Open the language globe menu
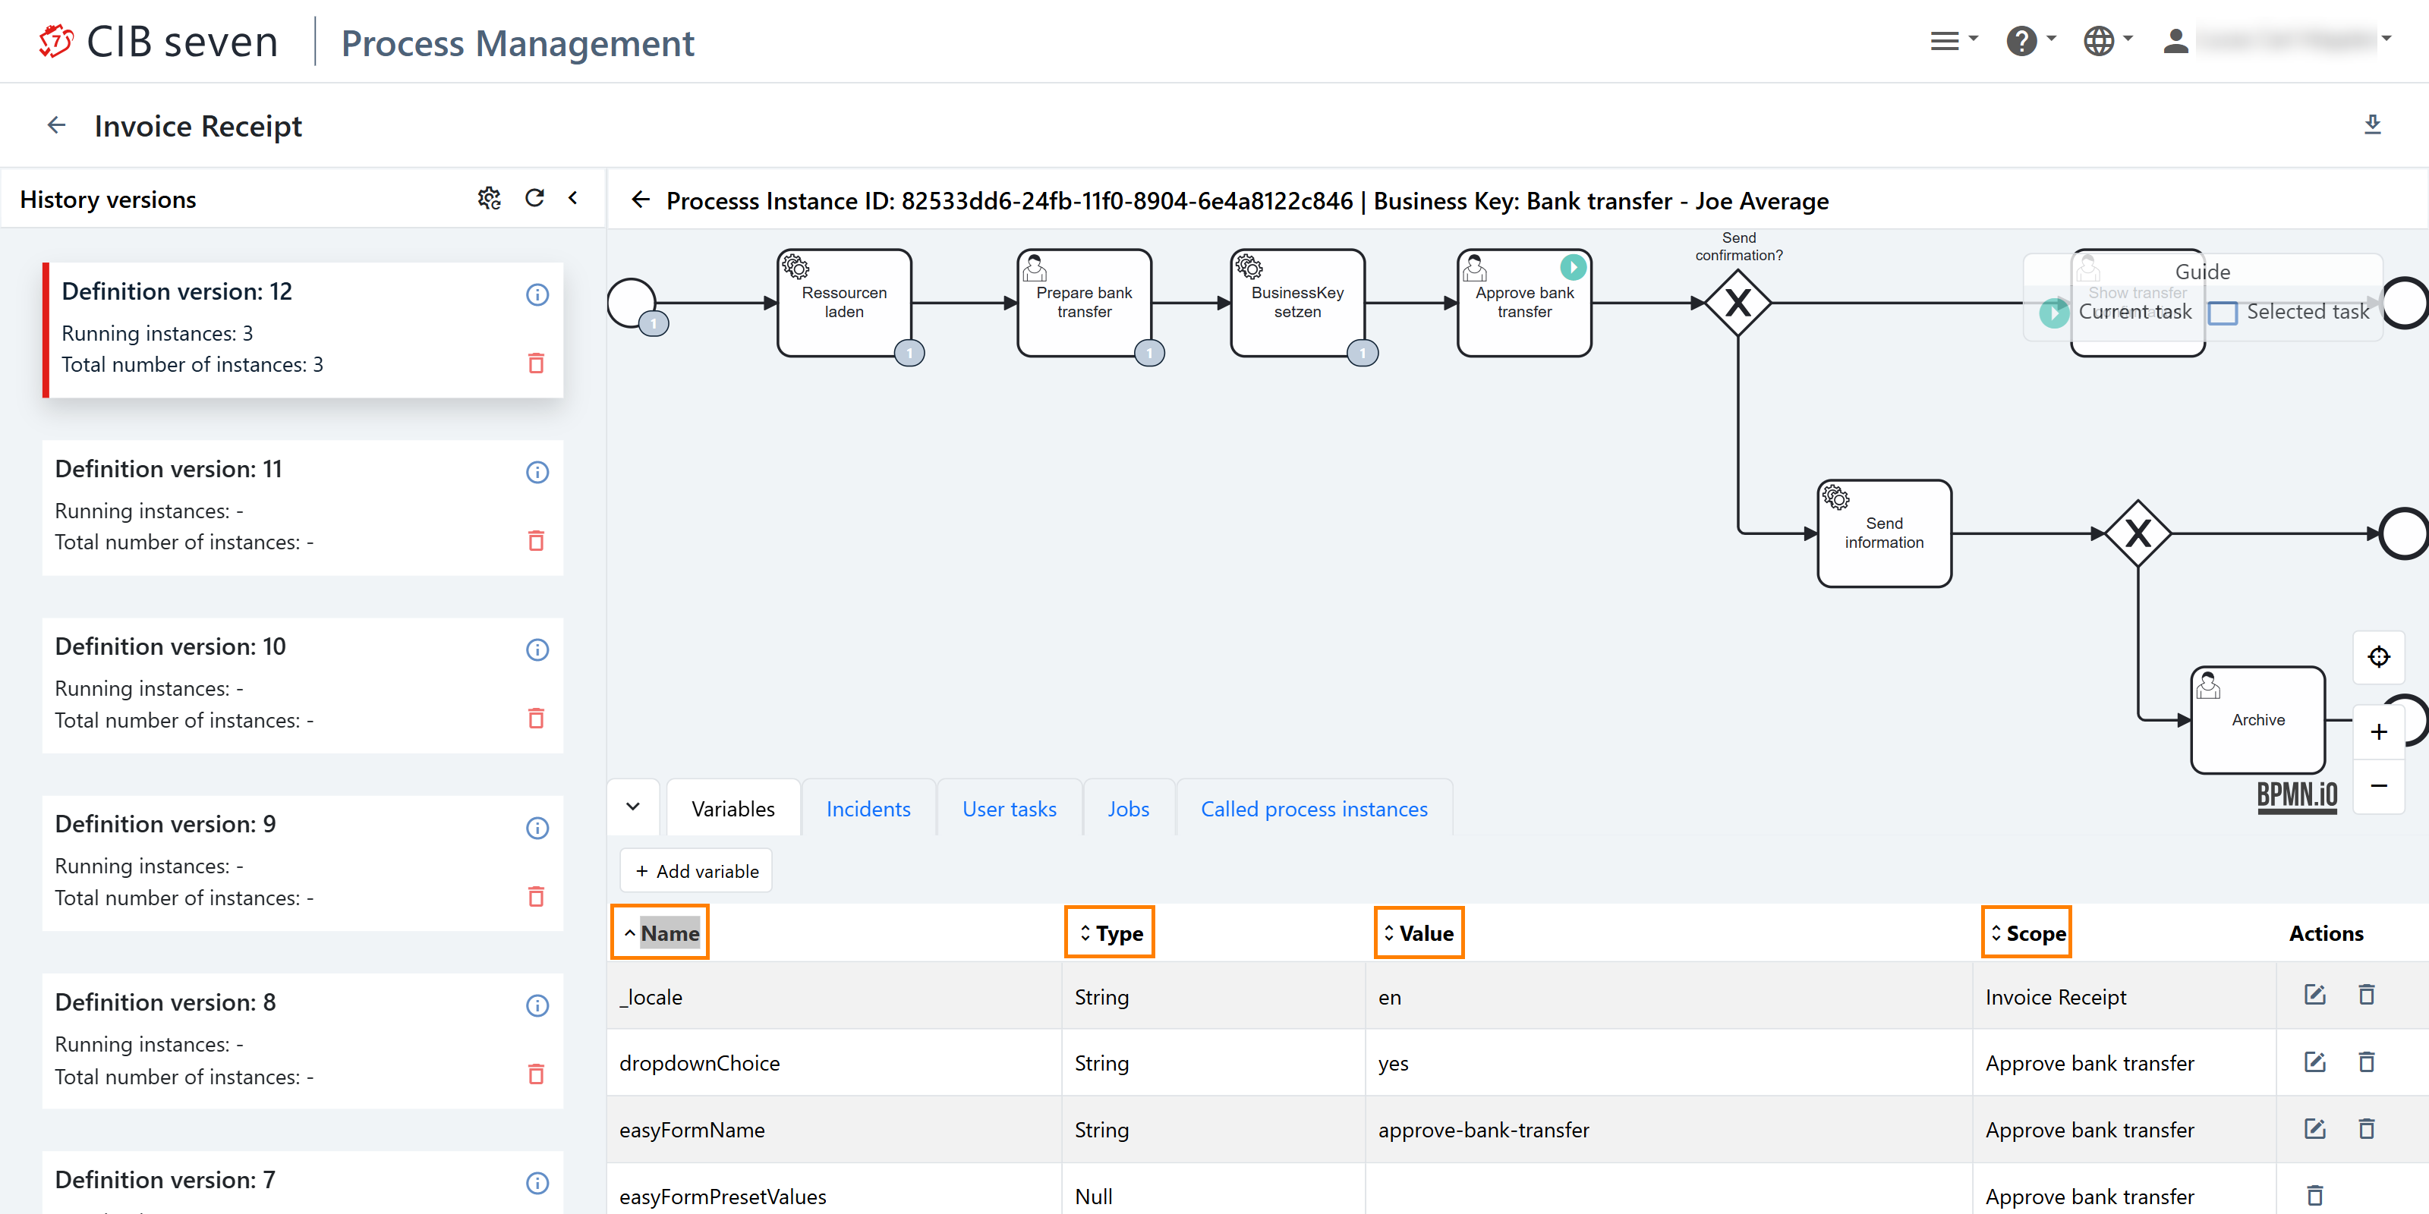2429x1214 pixels. tap(2107, 40)
